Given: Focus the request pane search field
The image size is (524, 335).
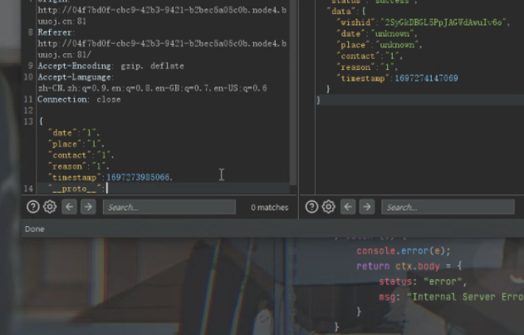Looking at the screenshot, I should tap(169, 207).
